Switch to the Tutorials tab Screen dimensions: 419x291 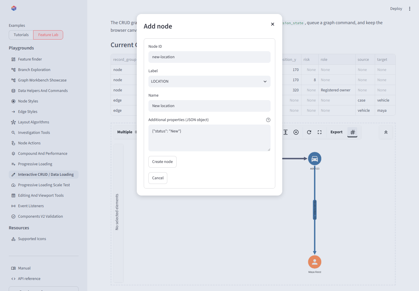(21, 35)
